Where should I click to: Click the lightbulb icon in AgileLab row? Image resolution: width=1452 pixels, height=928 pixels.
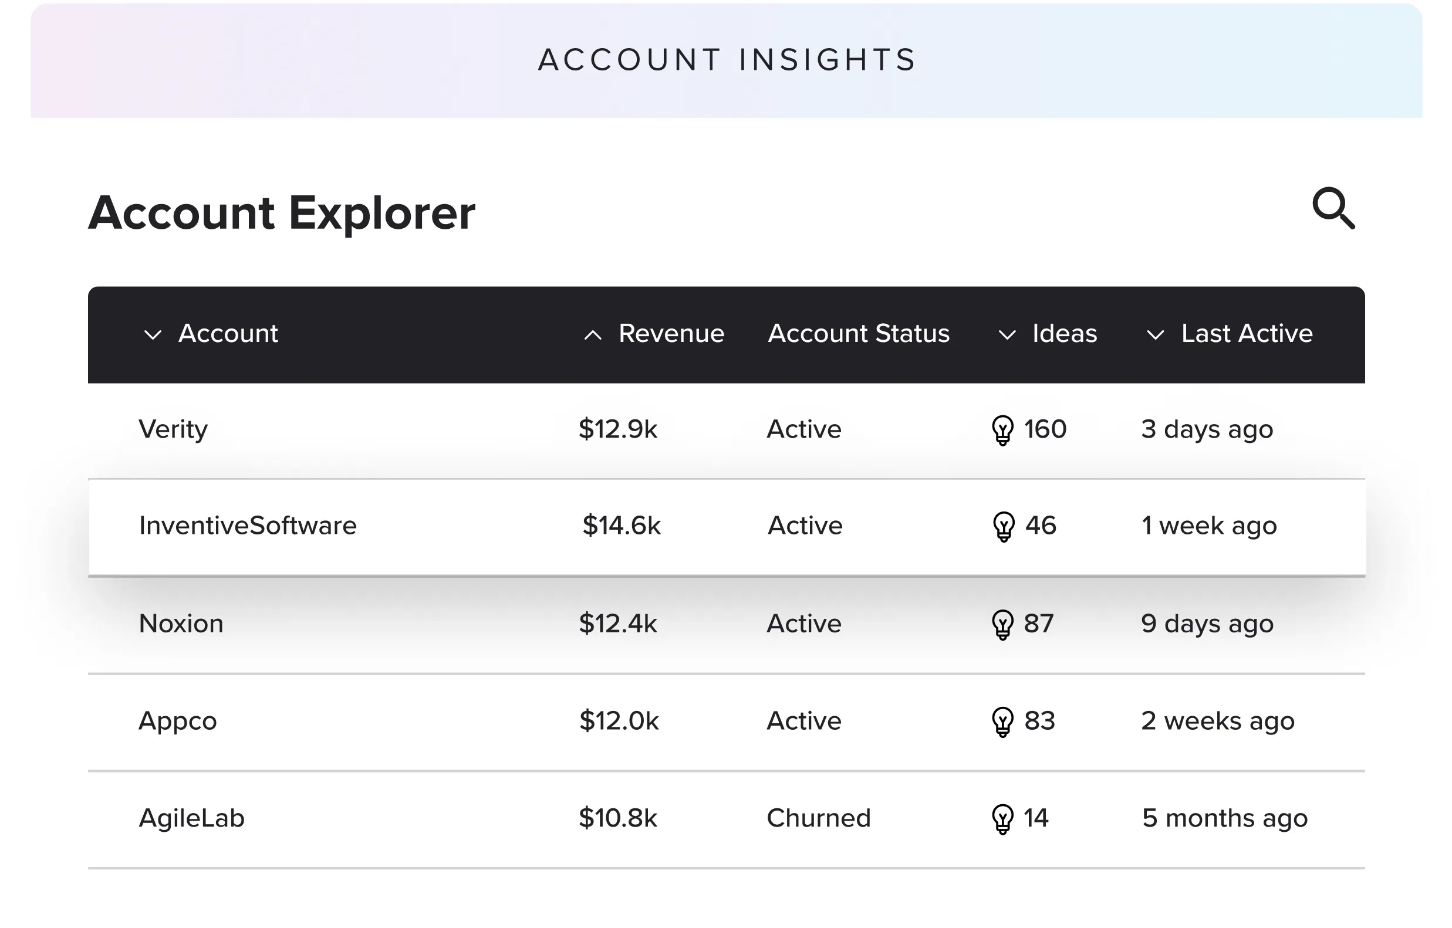click(1002, 819)
